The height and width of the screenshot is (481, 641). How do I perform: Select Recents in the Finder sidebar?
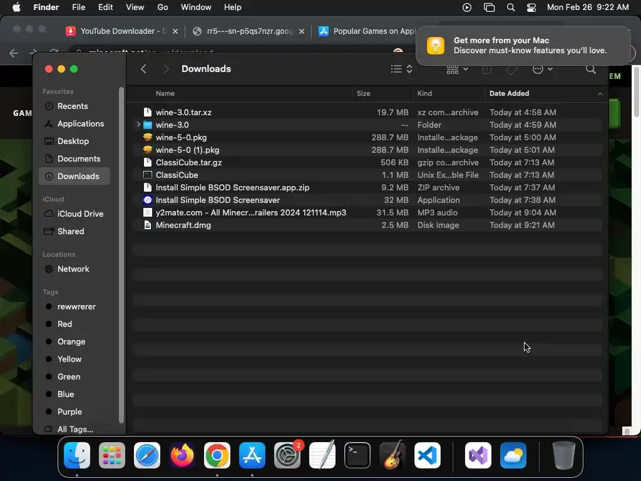[74, 106]
